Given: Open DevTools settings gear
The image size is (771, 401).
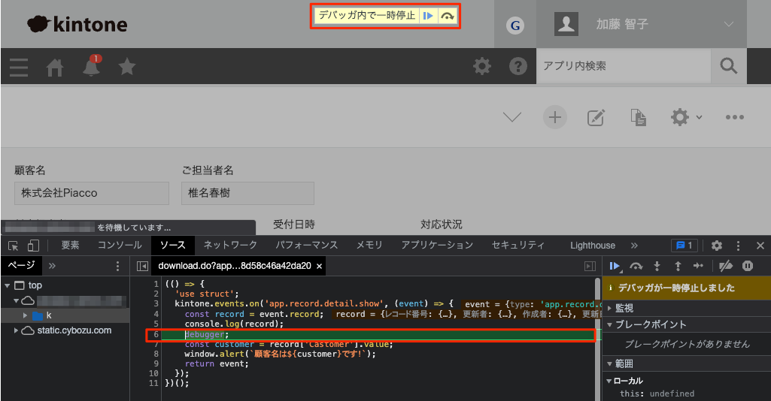Looking at the screenshot, I should (x=716, y=246).
